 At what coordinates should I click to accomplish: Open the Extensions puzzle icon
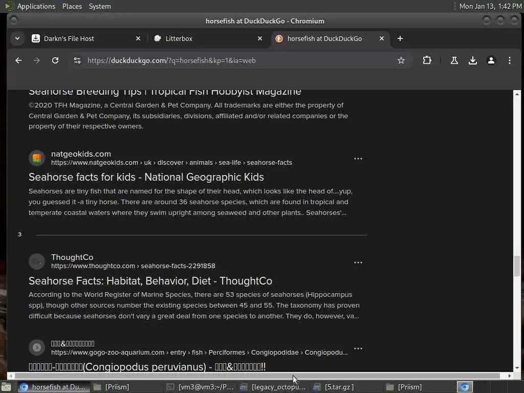coord(427,60)
